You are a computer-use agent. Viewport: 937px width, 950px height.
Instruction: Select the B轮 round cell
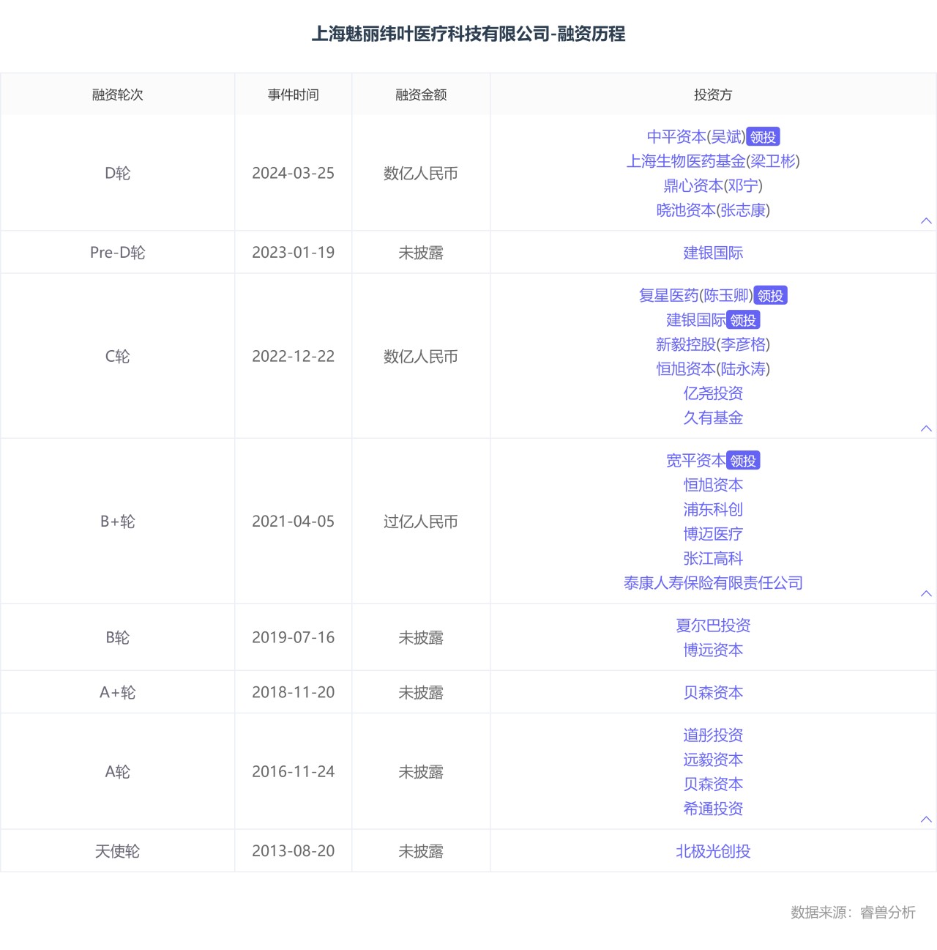[x=117, y=638]
